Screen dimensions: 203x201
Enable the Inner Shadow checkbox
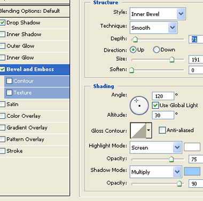3,34
